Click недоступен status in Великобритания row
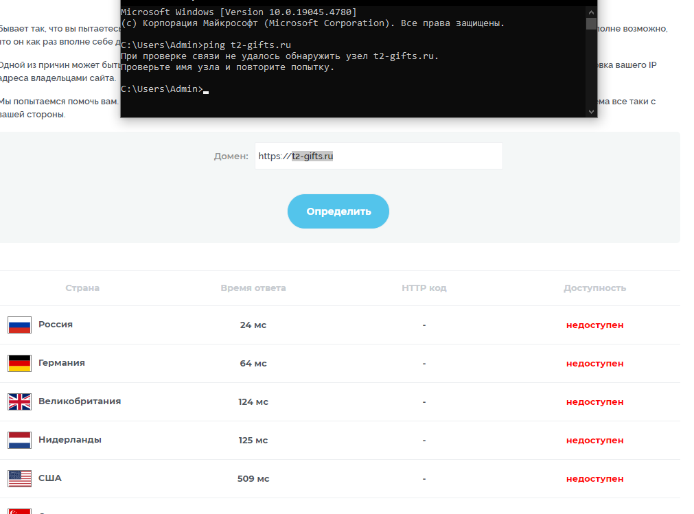The width and height of the screenshot is (694, 514). (x=595, y=402)
